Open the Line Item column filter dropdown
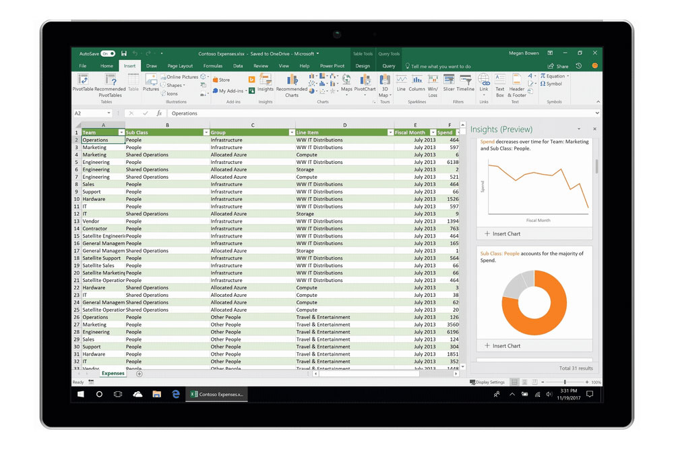This screenshot has height=450, width=674. click(390, 132)
